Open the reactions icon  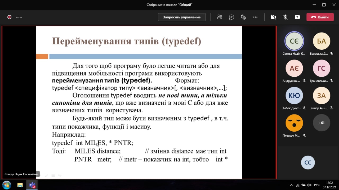point(243,17)
